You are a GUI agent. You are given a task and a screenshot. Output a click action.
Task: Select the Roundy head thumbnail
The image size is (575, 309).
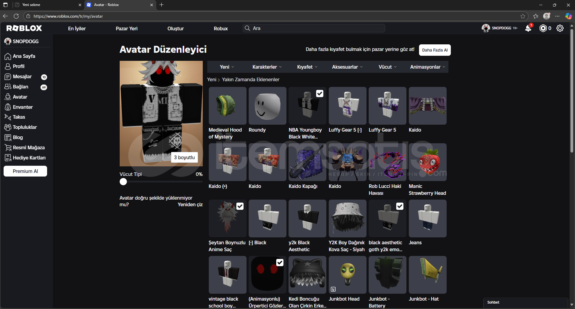267,106
